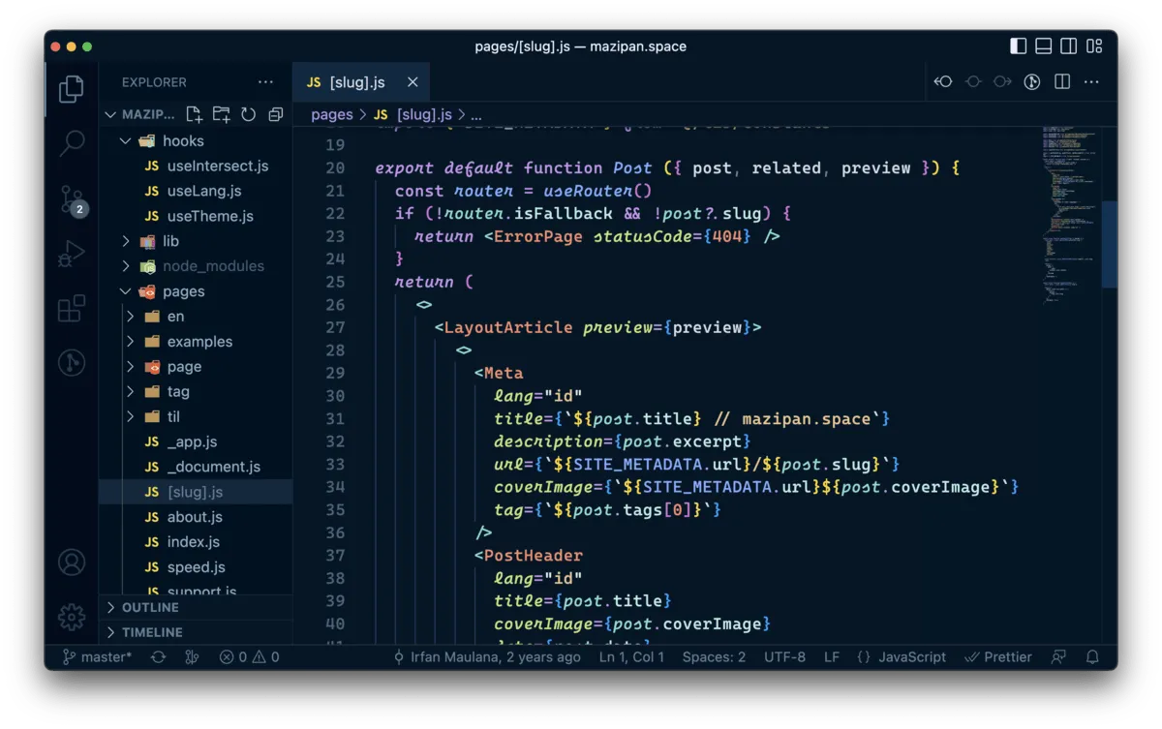This screenshot has width=1162, height=729.
Task: Toggle the primary sidebar layout
Action: click(1018, 46)
